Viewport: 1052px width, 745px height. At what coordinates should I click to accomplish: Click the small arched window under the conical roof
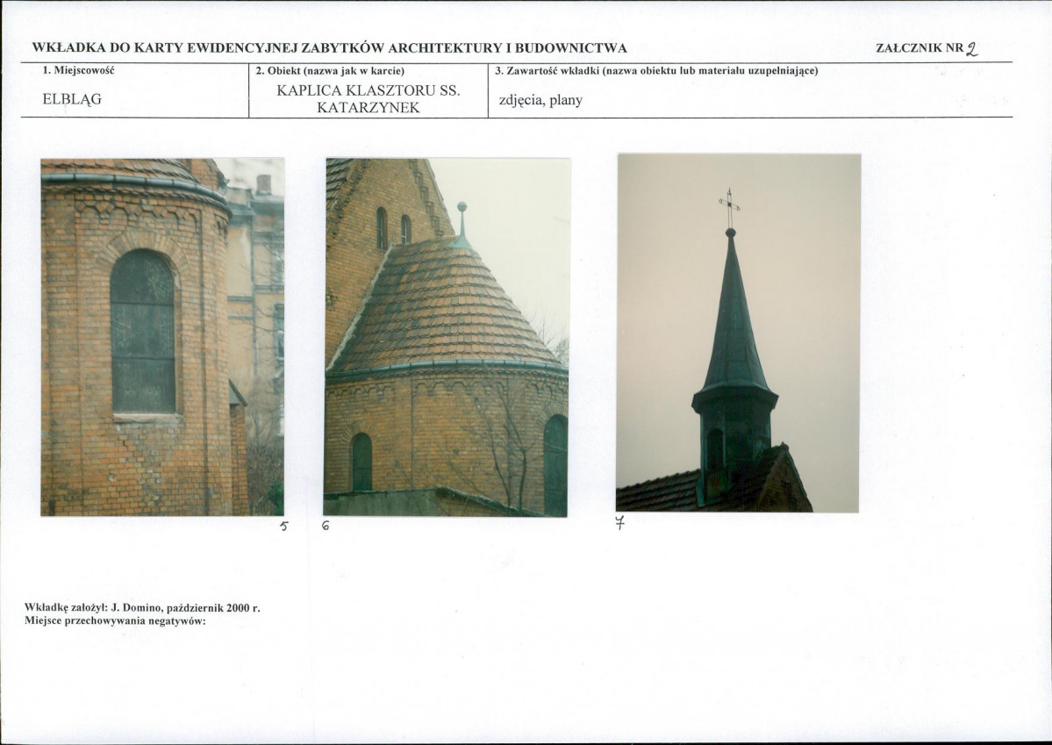361,462
